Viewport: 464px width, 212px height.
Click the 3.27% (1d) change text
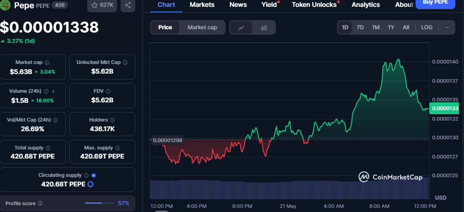21,41
